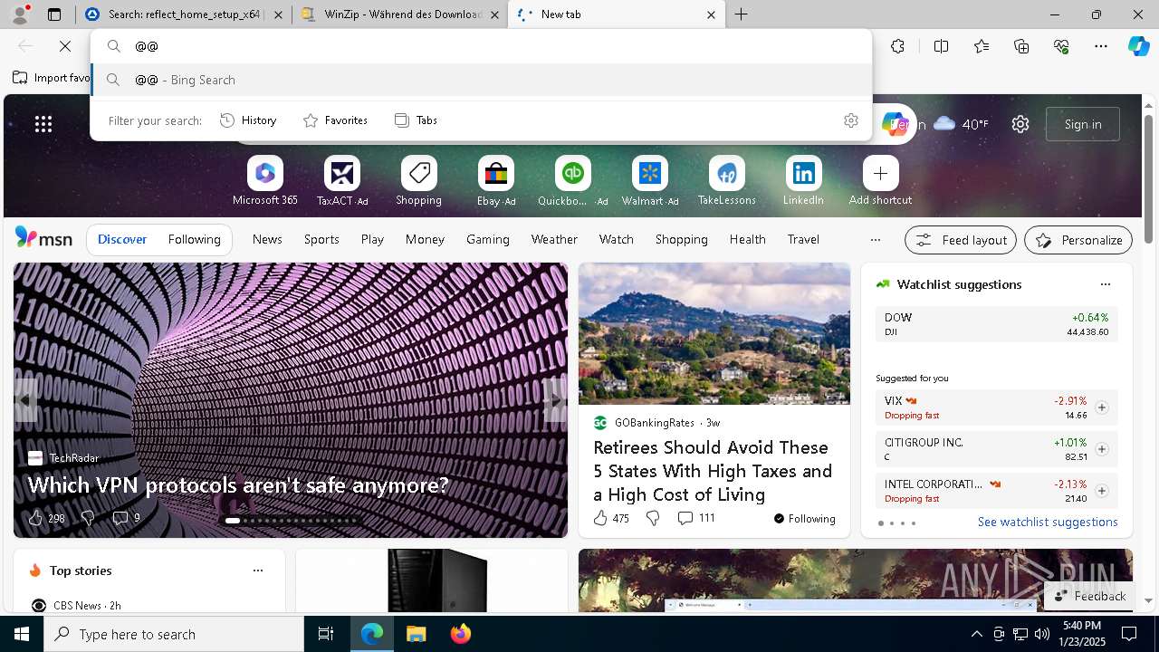Open the TakeLessons shortcut tile
1159x652 pixels.
pyautogui.click(x=726, y=181)
